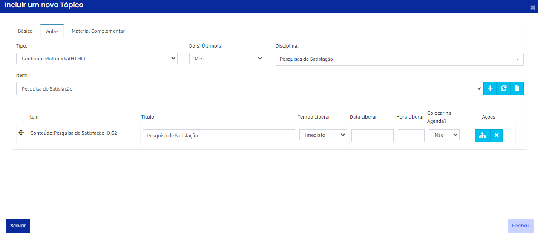Click the hierarchy icon in Ações column
This screenshot has width=538, height=235.
click(482, 136)
